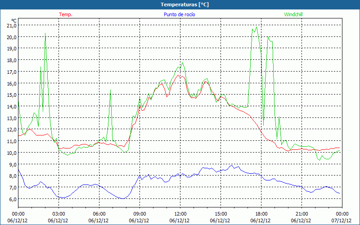Click the 09:00 time axis label
Image resolution: width=360 pixels, height=225 pixels.
point(139,214)
